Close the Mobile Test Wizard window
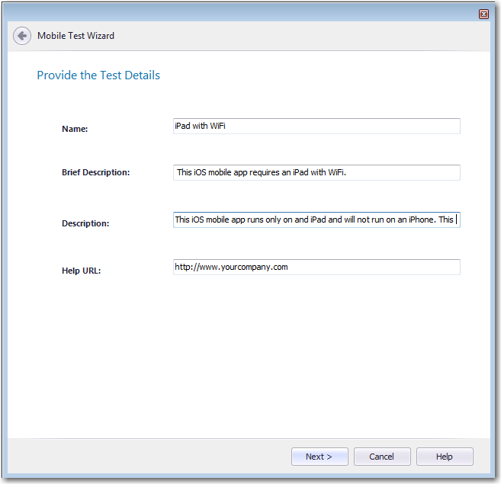 pyautogui.click(x=483, y=14)
